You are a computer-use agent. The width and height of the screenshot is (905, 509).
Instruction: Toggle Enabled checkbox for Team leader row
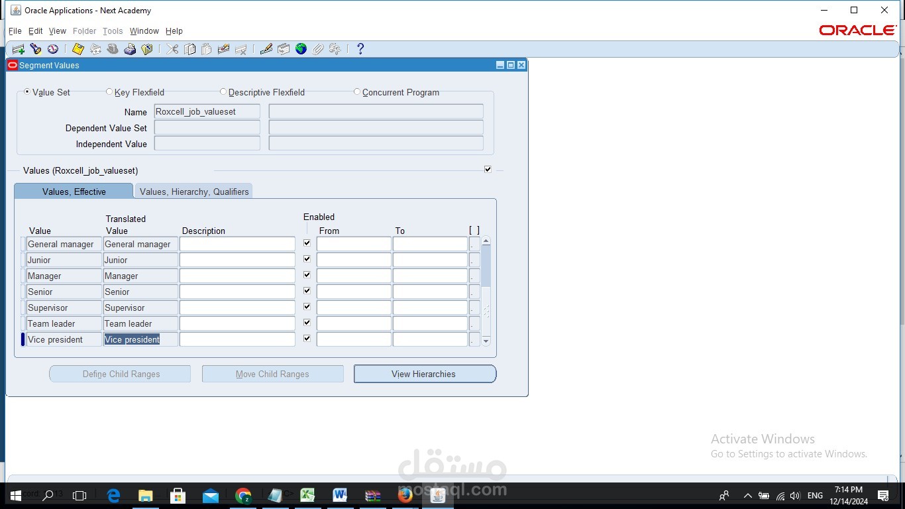[x=307, y=323]
